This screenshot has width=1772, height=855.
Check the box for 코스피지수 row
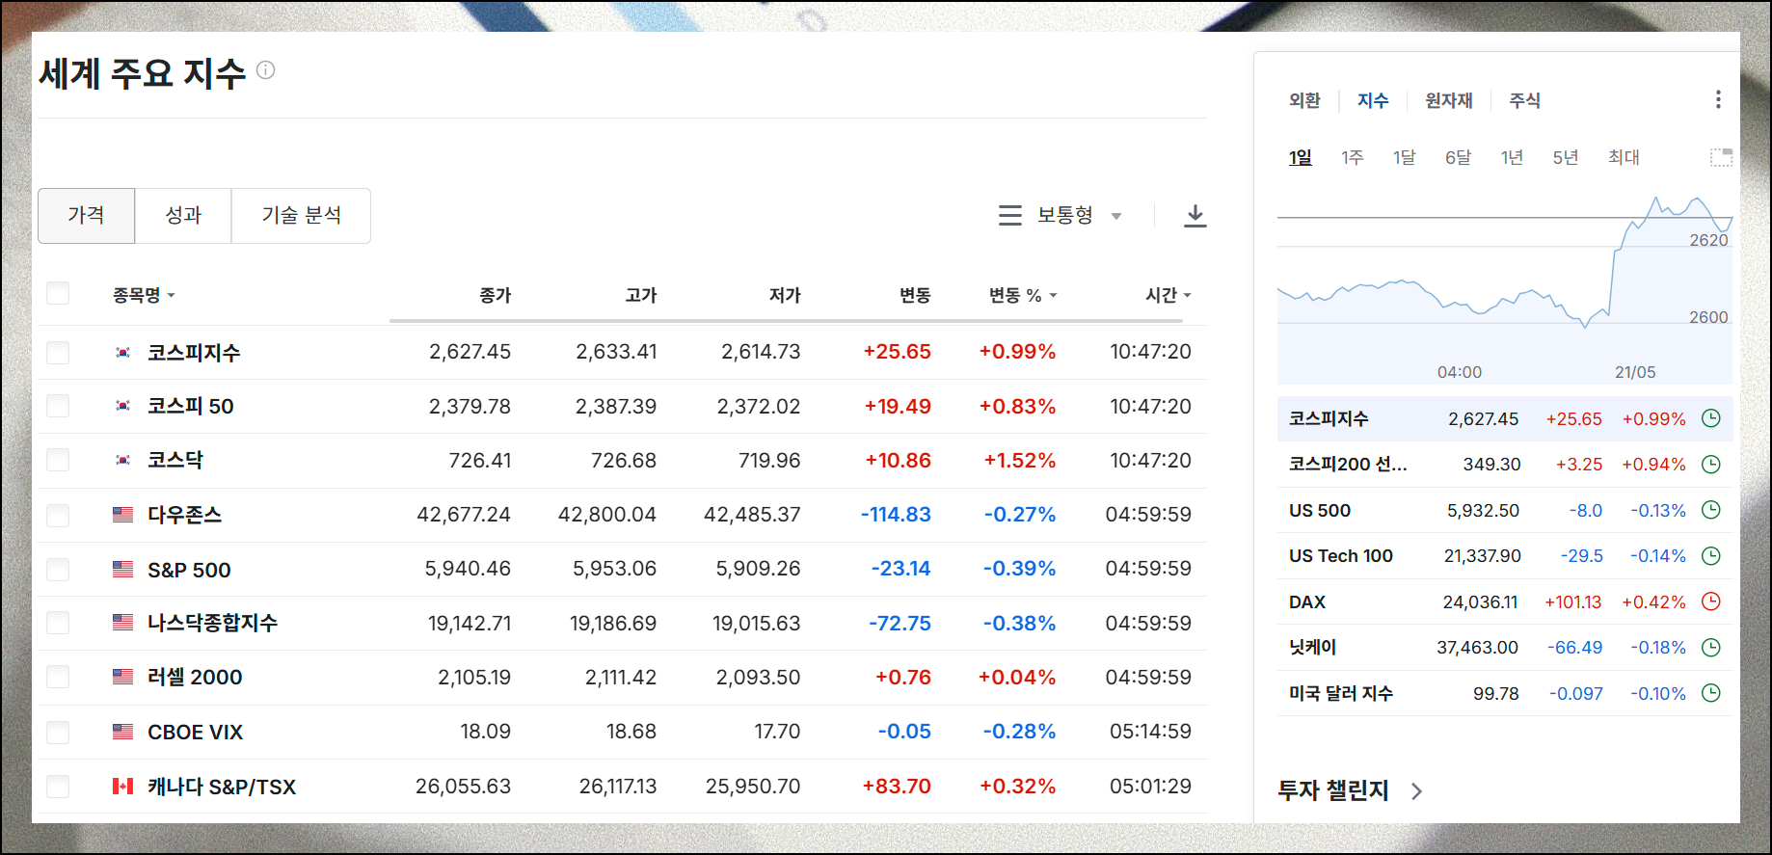point(58,352)
